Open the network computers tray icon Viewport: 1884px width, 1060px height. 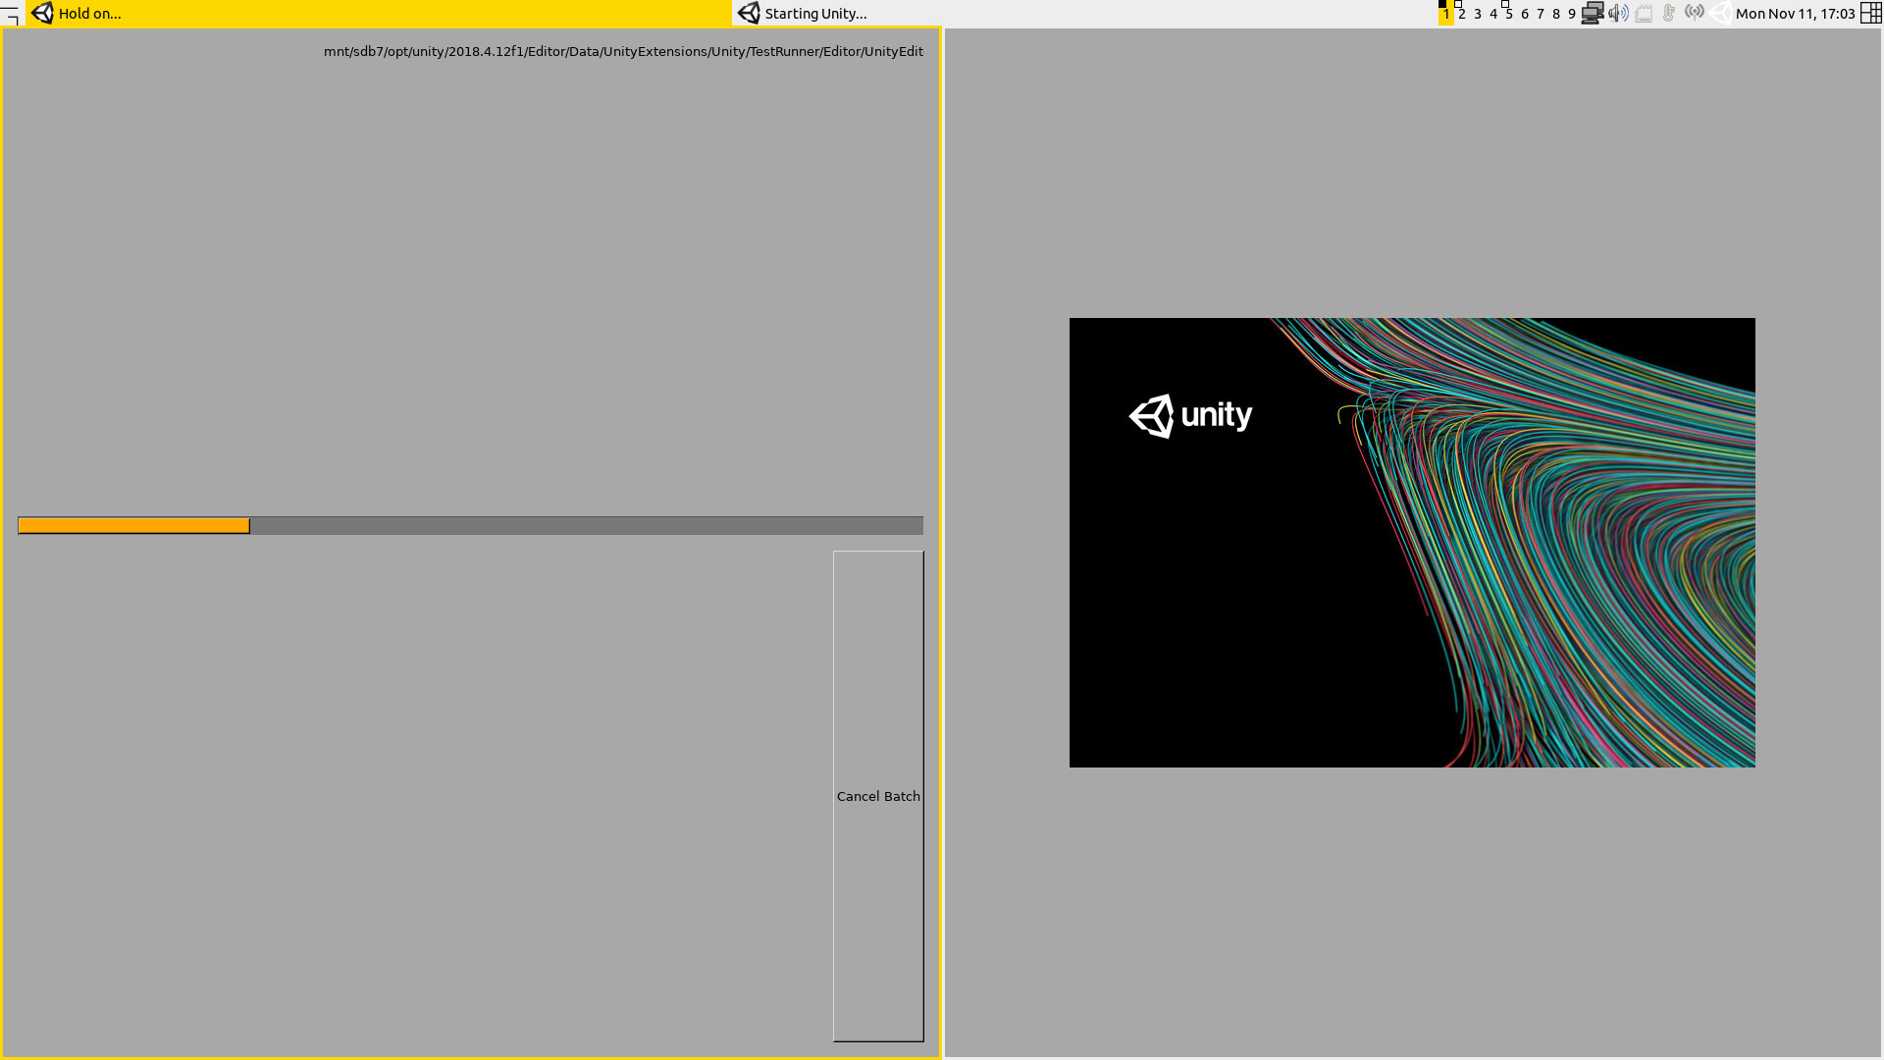coord(1593,13)
